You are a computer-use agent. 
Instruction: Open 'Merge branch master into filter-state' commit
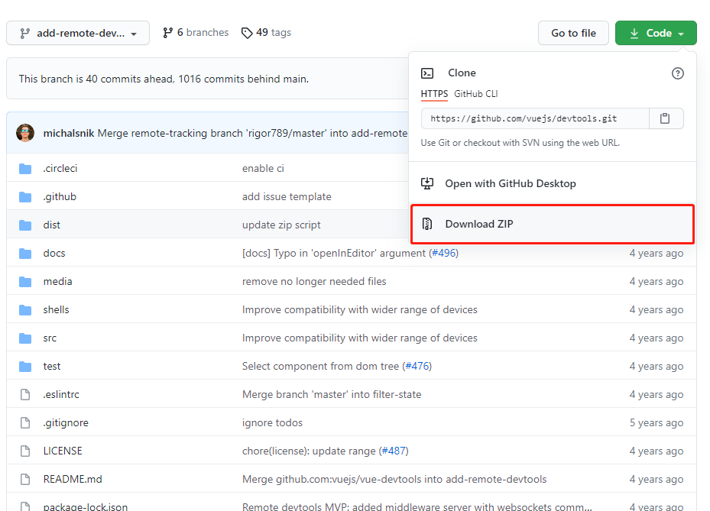[x=332, y=395]
